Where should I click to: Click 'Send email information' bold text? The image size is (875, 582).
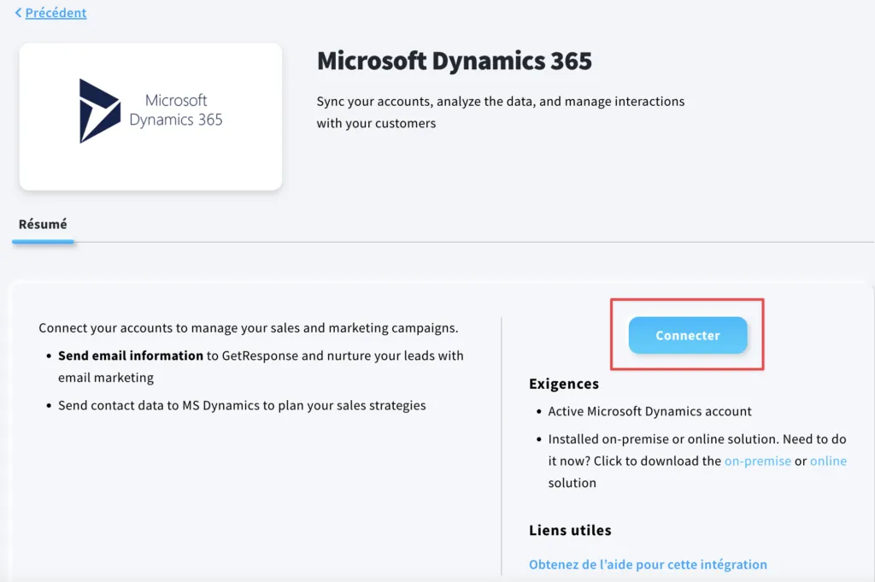pyautogui.click(x=131, y=356)
